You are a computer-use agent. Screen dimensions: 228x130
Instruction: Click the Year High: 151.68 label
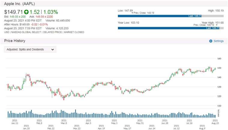click(213, 22)
